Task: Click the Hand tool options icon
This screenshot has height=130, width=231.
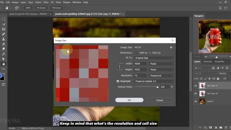Action: click(x=7, y=8)
